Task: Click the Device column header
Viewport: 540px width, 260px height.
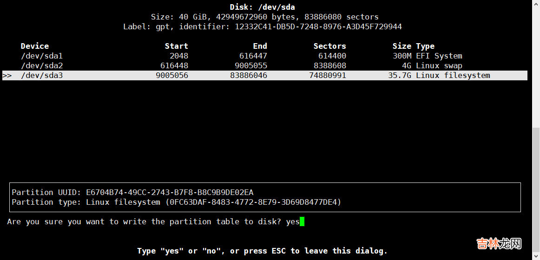Action: [x=35, y=46]
